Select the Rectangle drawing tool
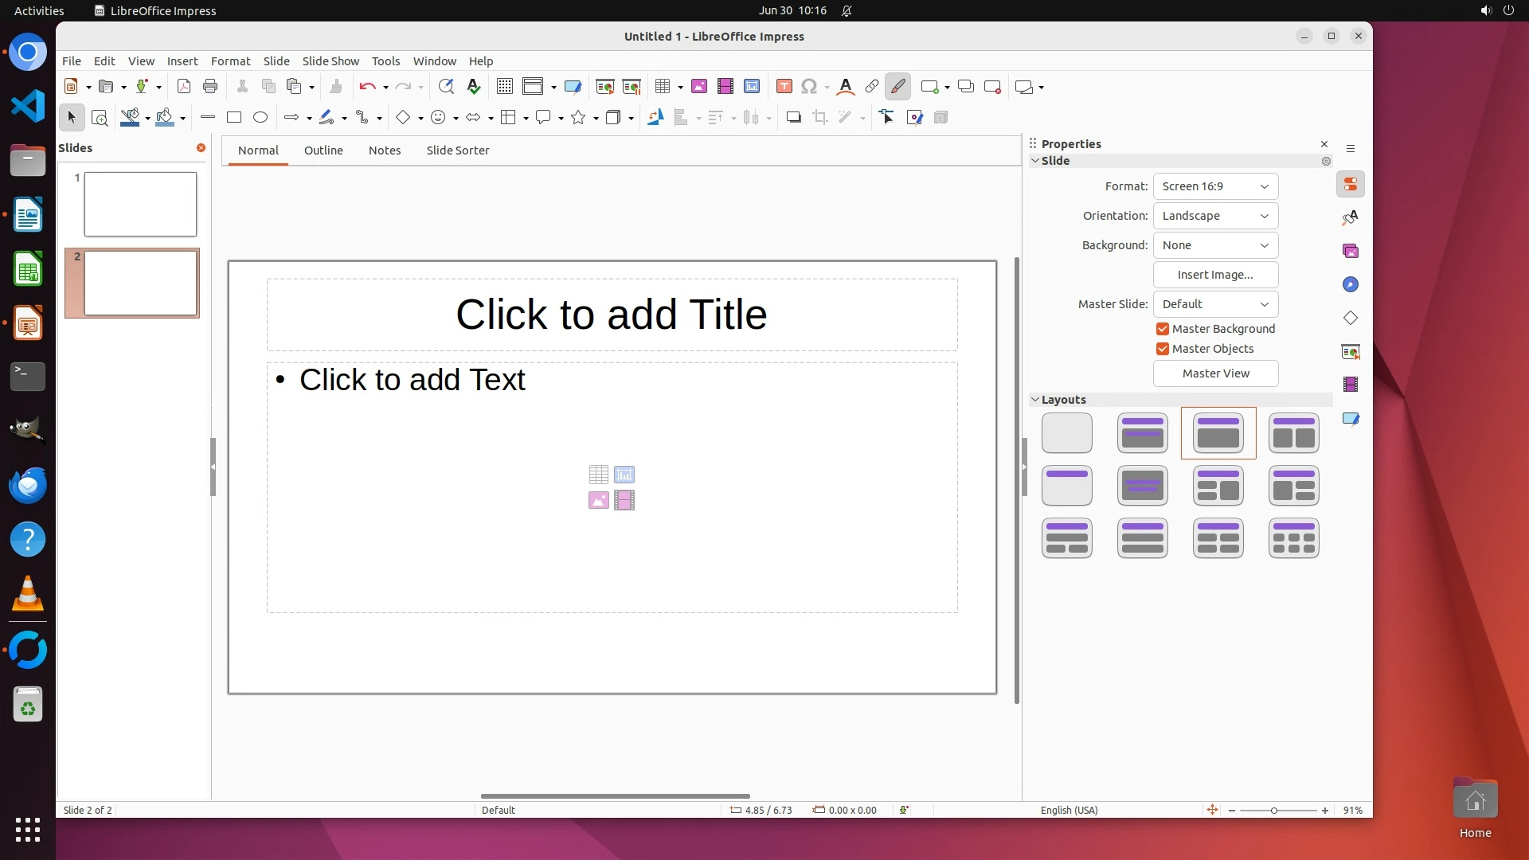 pyautogui.click(x=234, y=118)
